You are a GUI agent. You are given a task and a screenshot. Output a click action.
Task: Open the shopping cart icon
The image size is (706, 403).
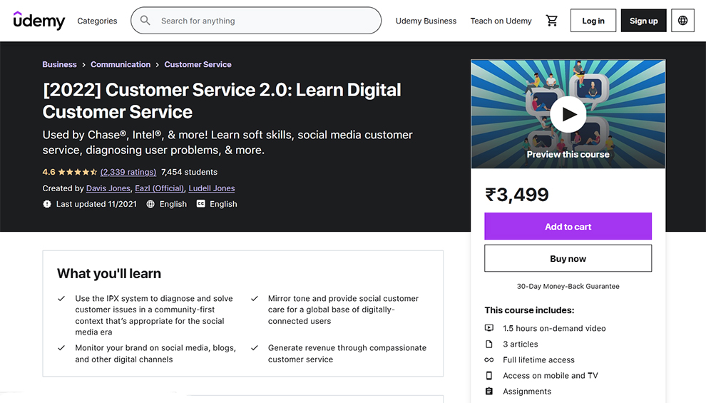[x=551, y=20]
